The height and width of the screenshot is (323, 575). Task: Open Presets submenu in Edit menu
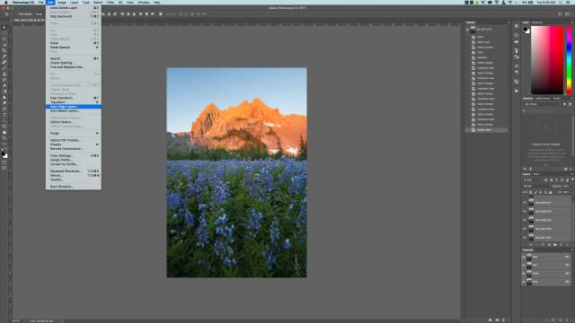(74, 144)
